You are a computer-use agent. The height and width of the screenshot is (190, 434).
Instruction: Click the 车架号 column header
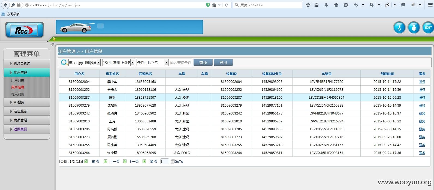point(326,74)
